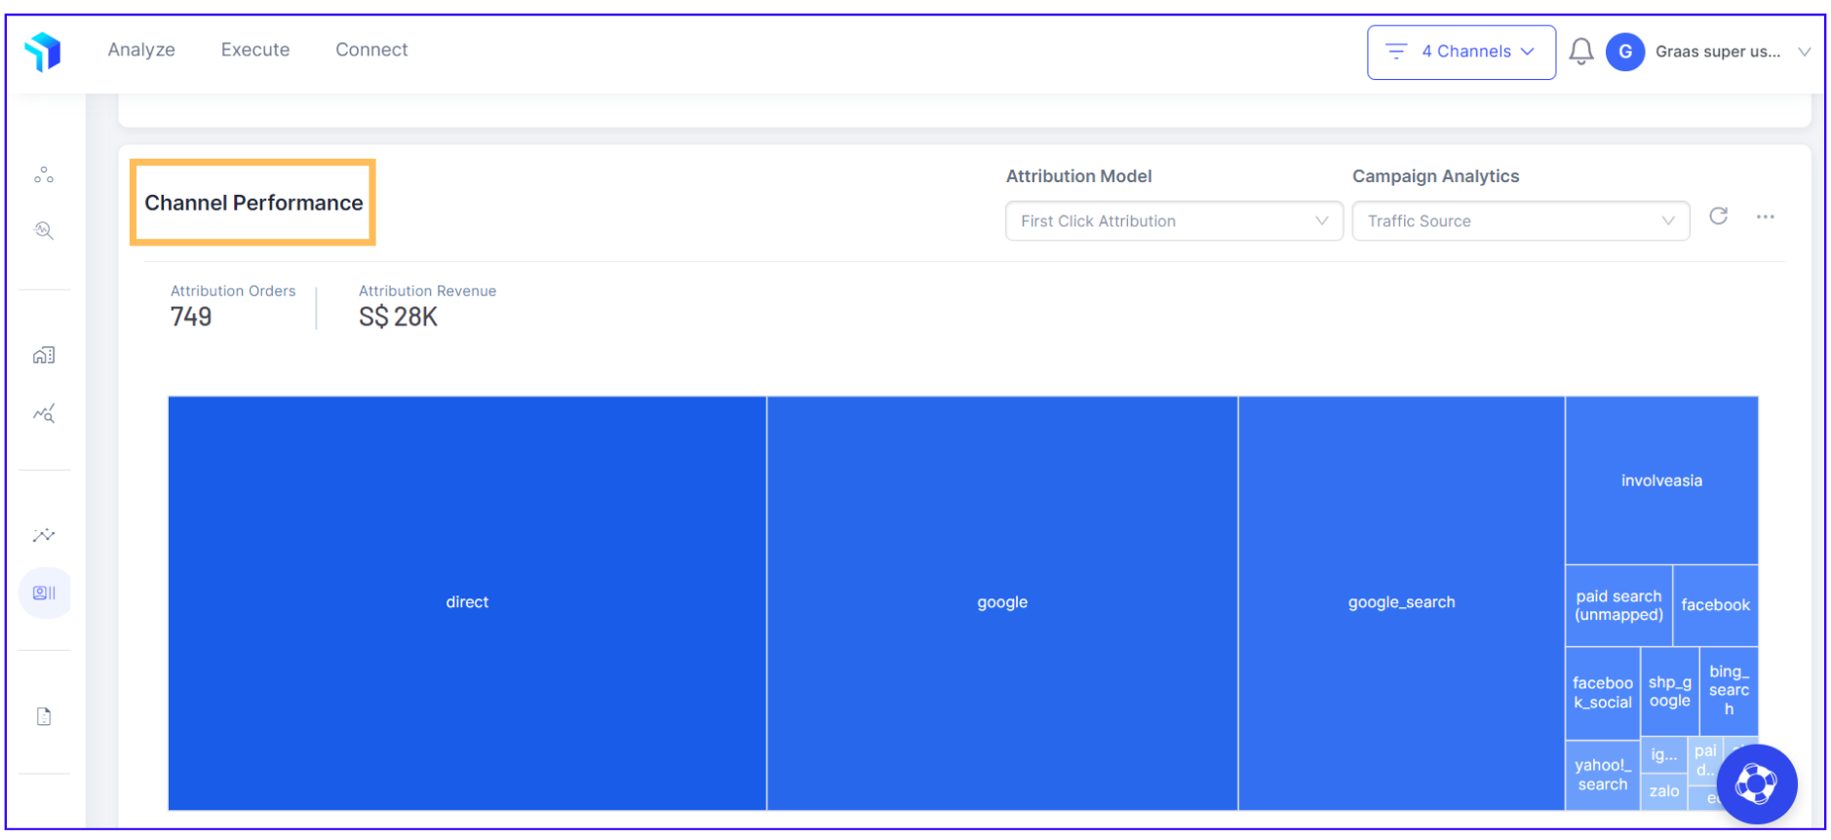Select the shp_google treemap block
The height and width of the screenshot is (840, 1831).
pyautogui.click(x=1669, y=692)
